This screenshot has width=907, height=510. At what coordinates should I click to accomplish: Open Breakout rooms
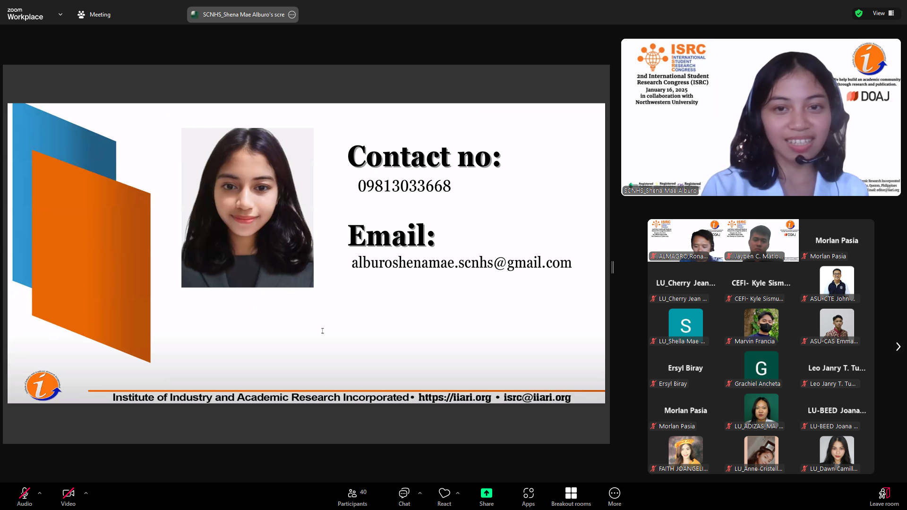tap(571, 493)
